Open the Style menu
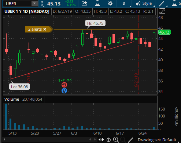The width and height of the screenshot is (181, 143). click(x=144, y=3)
